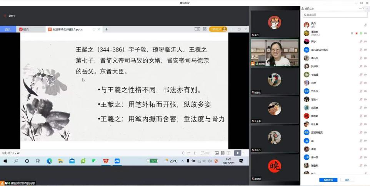Switch to the 首页 tab
The height and width of the screenshot is (186, 370).
point(8,29)
